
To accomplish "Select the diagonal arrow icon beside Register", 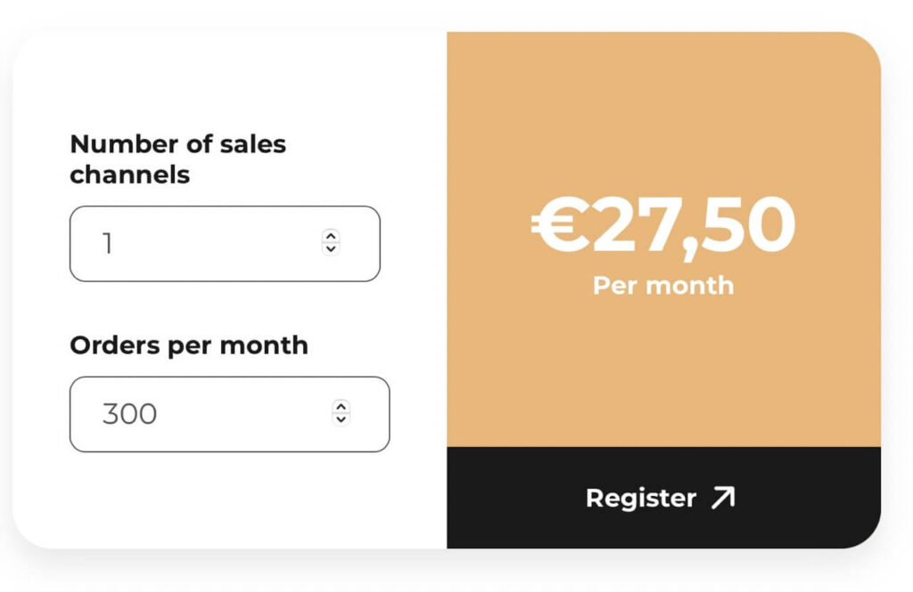I will click(x=723, y=499).
